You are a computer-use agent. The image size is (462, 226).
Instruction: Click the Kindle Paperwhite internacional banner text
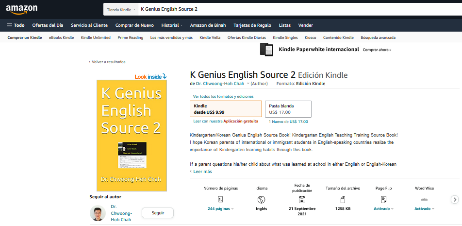tap(319, 49)
